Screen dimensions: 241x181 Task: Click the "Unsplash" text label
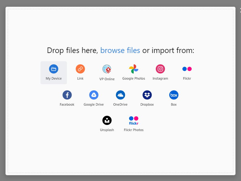[x=107, y=130]
